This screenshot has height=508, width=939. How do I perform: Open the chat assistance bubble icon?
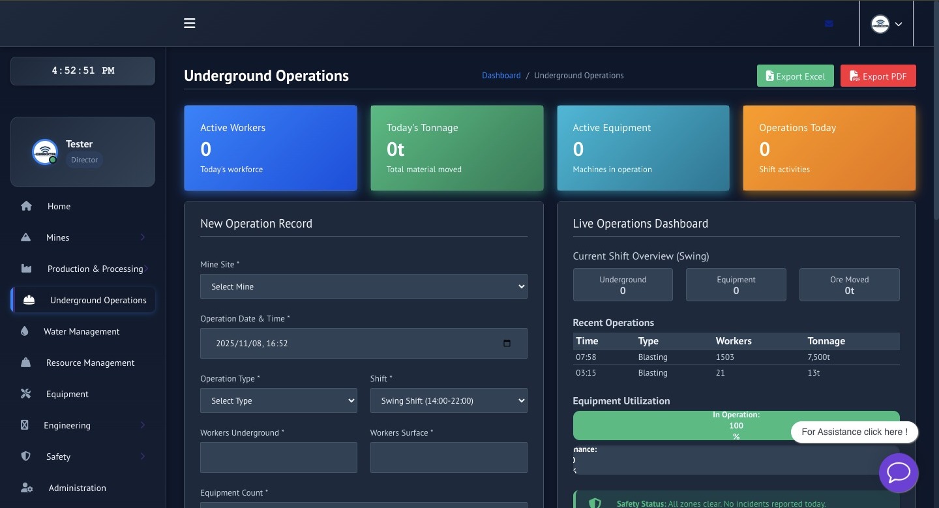click(899, 473)
